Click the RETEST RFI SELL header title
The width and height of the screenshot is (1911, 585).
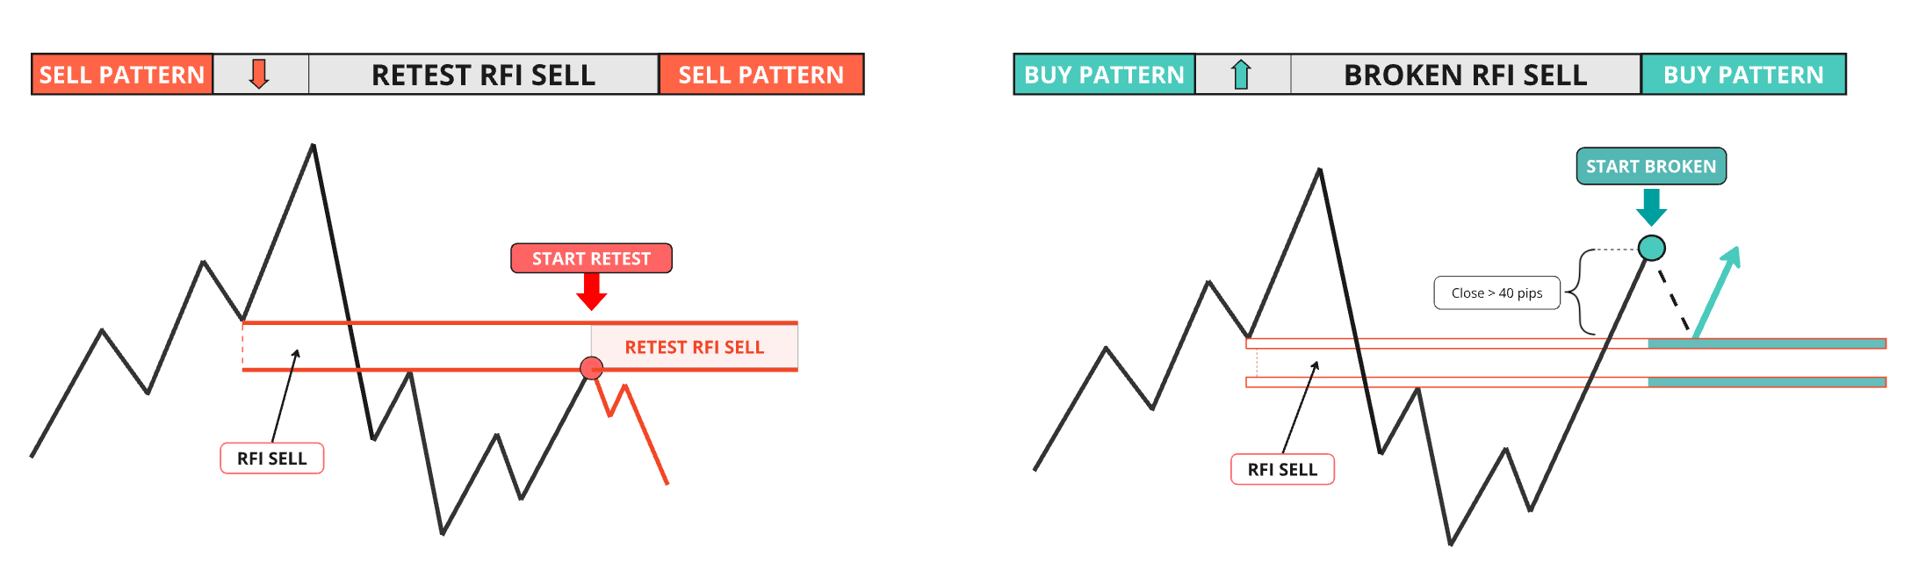tap(484, 75)
